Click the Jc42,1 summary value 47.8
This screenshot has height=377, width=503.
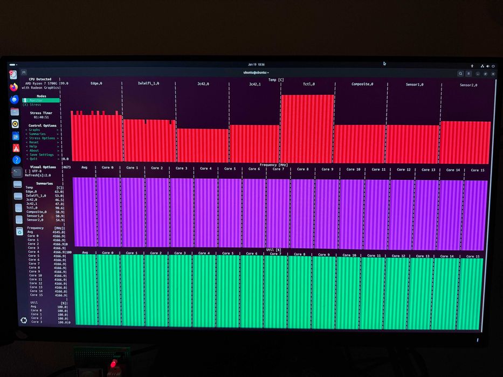click(x=59, y=204)
